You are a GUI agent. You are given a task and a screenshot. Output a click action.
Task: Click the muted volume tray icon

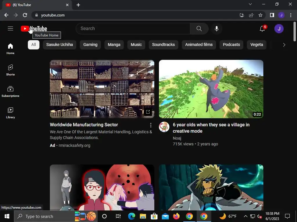pos(260,216)
